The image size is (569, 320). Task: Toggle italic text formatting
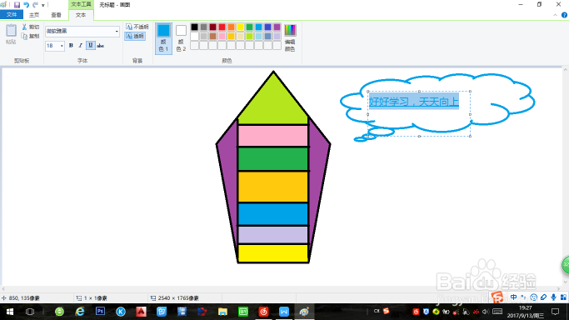[80, 45]
